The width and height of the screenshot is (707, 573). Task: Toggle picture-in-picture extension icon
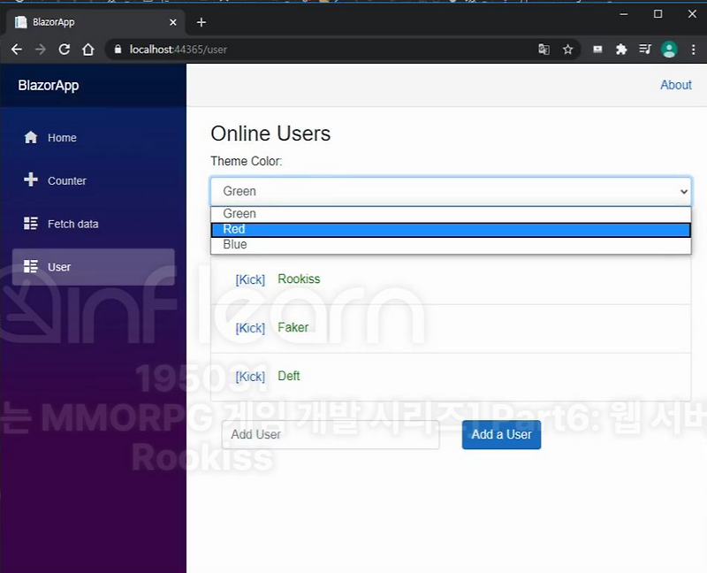(x=597, y=50)
